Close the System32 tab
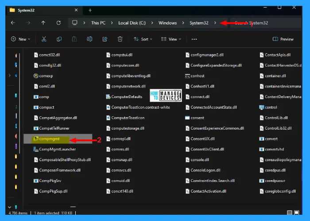The height and width of the screenshot is (221, 310). point(76,10)
